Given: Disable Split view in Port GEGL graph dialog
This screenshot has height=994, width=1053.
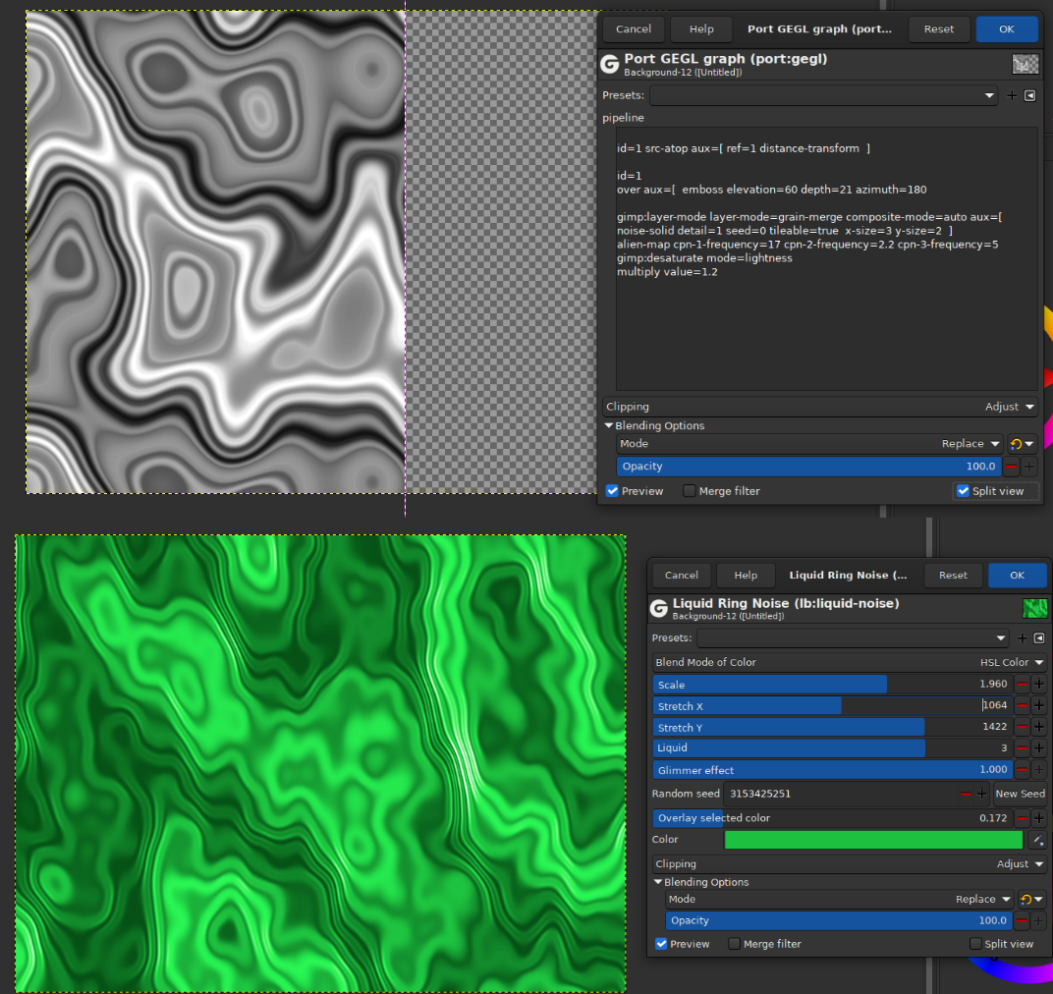Looking at the screenshot, I should click(963, 491).
